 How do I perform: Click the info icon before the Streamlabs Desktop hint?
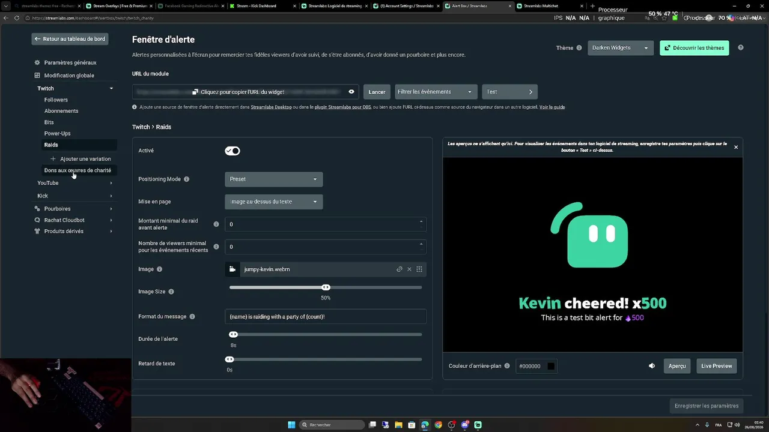click(x=135, y=107)
